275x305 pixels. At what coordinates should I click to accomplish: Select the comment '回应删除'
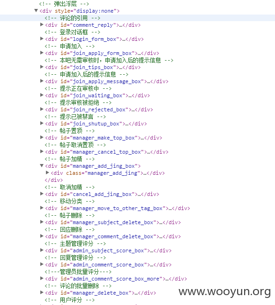coord(70,229)
